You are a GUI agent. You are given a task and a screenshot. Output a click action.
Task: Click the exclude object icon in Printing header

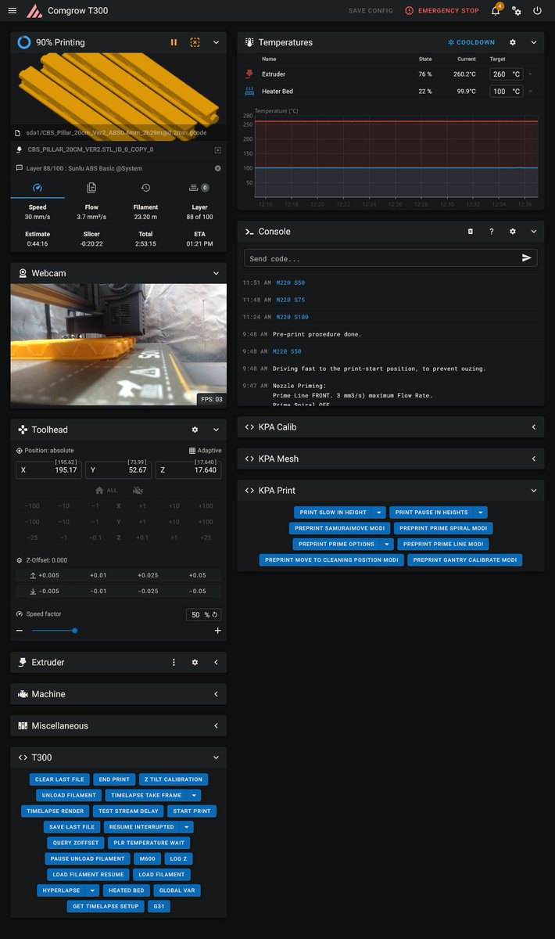pos(195,42)
